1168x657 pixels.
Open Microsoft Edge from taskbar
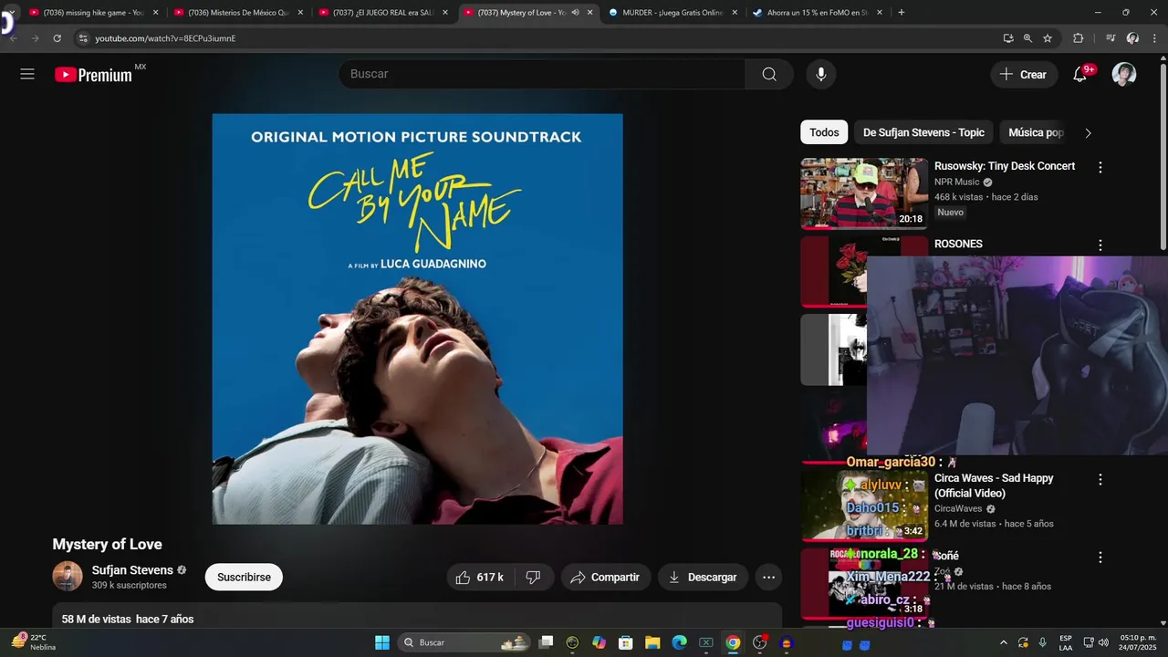point(679,642)
